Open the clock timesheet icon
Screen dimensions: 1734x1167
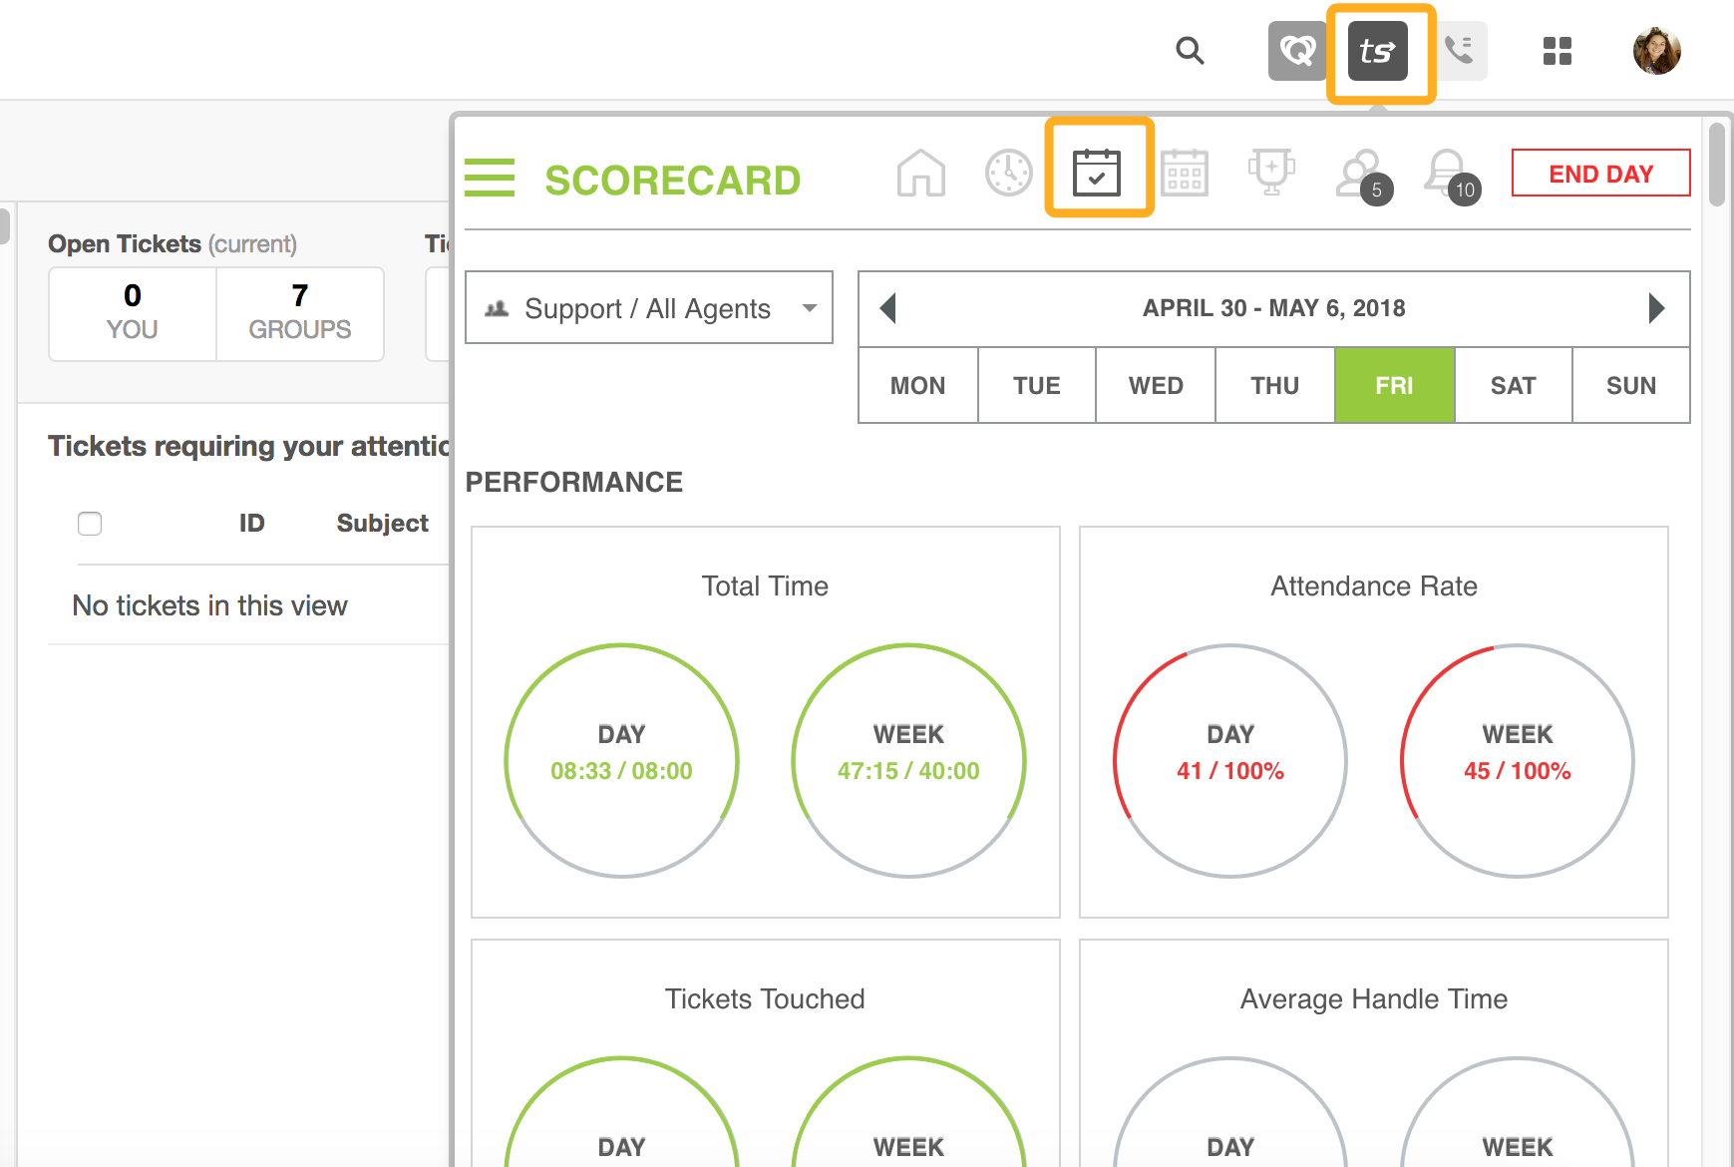tap(1009, 173)
